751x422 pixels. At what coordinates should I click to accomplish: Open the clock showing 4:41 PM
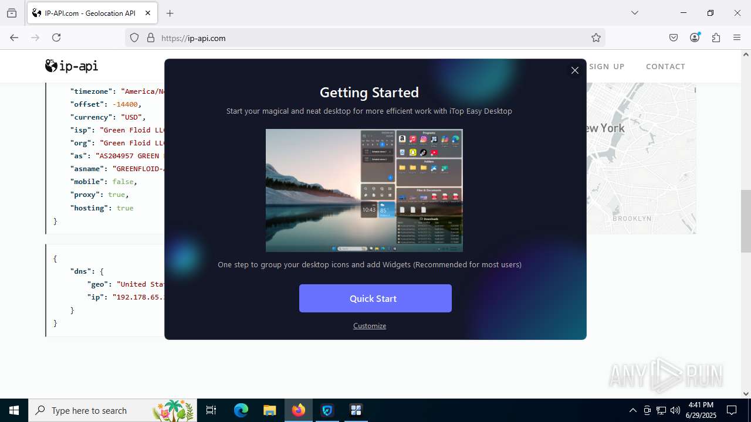coord(701,410)
